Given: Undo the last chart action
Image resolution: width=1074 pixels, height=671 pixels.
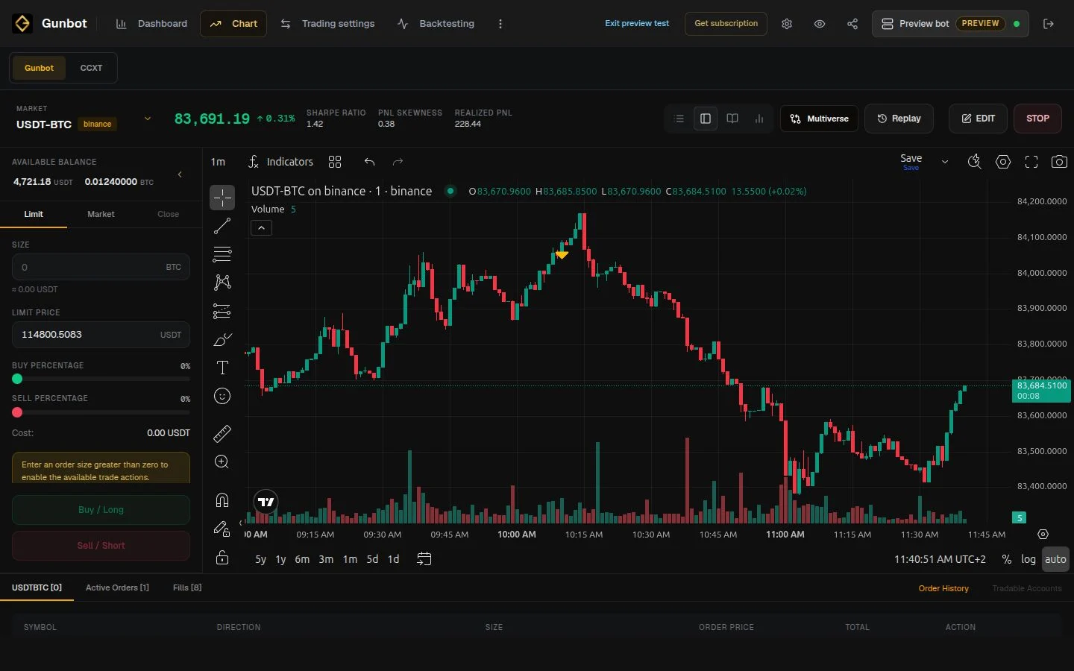Looking at the screenshot, I should coord(369,162).
